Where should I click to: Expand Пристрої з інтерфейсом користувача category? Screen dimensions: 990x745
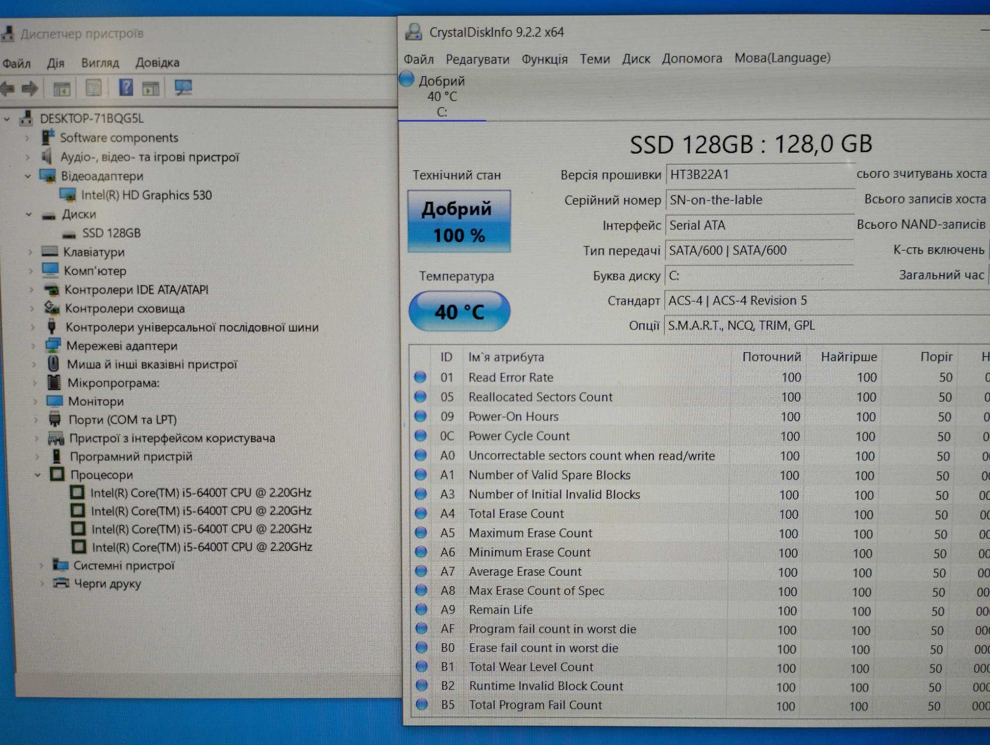[x=36, y=438]
